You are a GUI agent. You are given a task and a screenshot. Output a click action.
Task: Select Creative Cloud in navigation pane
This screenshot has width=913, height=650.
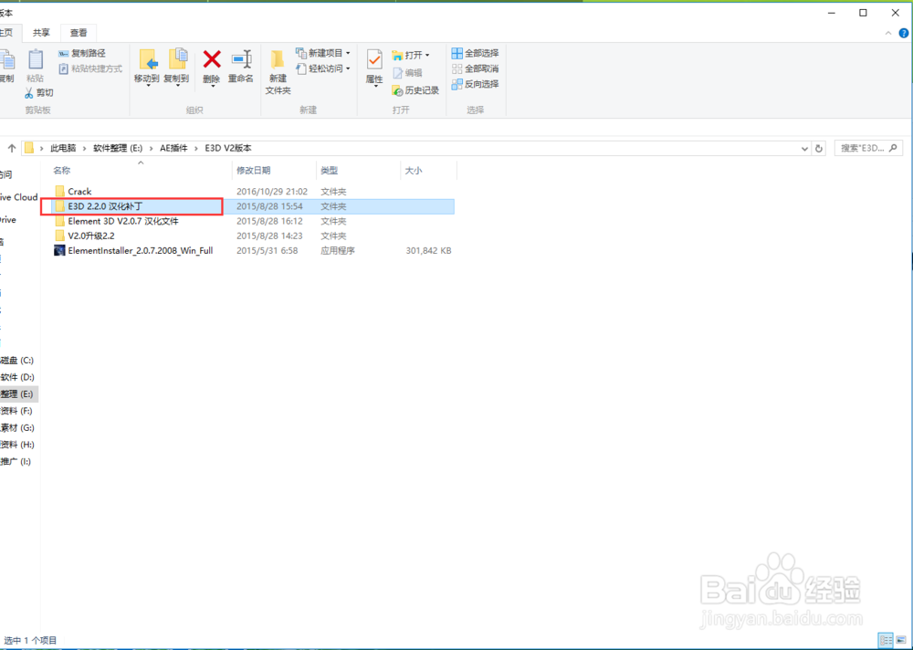tap(18, 197)
